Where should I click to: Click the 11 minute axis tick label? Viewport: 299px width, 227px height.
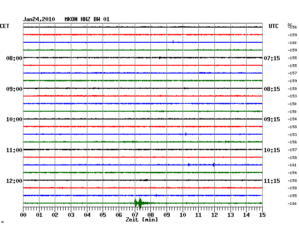pos(198,215)
